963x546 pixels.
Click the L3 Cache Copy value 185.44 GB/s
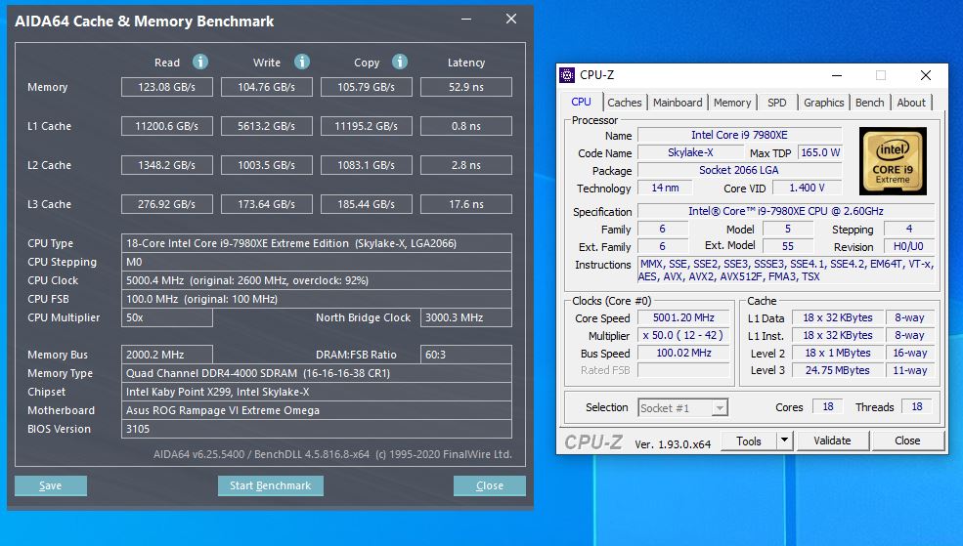pyautogui.click(x=366, y=204)
